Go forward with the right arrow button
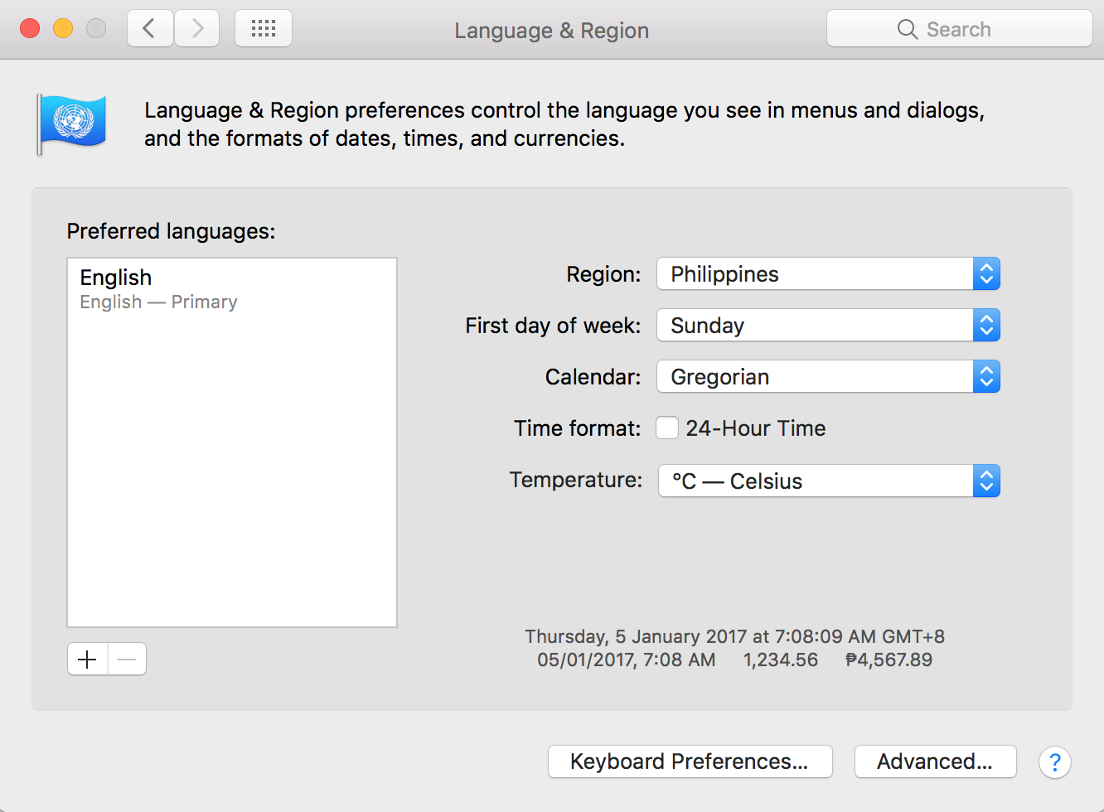The width and height of the screenshot is (1104, 812). pos(197,29)
